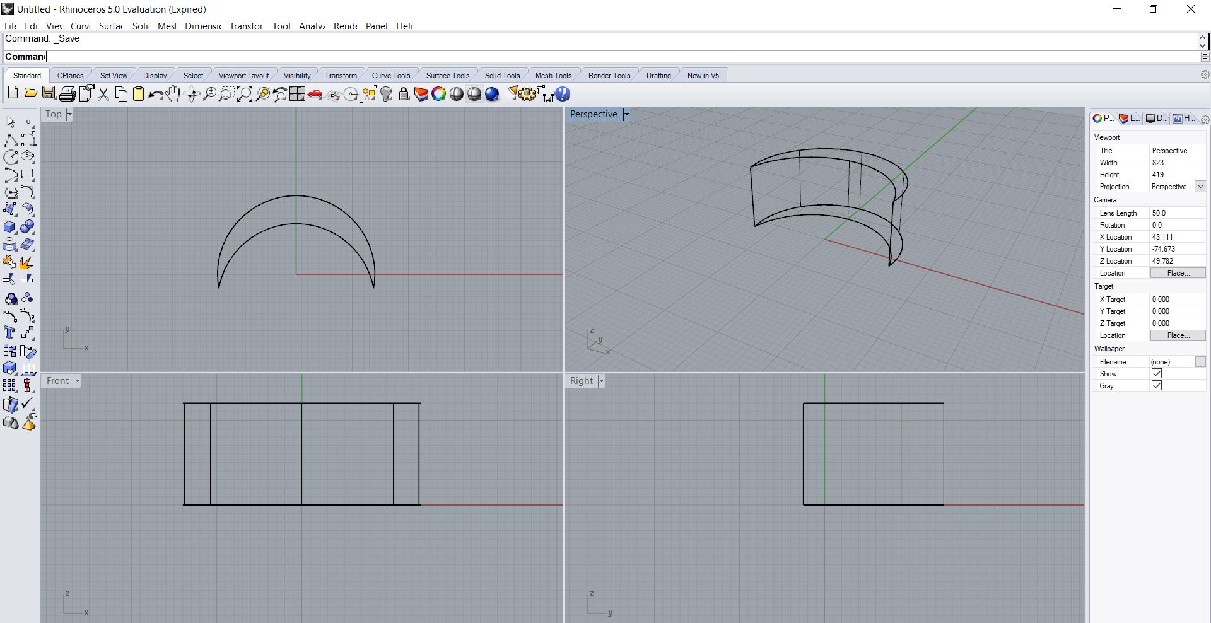Switch to the Solid Tools tab
The height and width of the screenshot is (623, 1211).
click(503, 75)
